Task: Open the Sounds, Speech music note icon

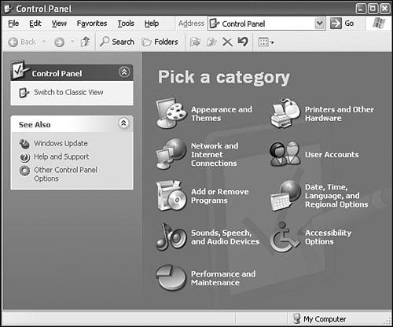Action: click(x=171, y=237)
